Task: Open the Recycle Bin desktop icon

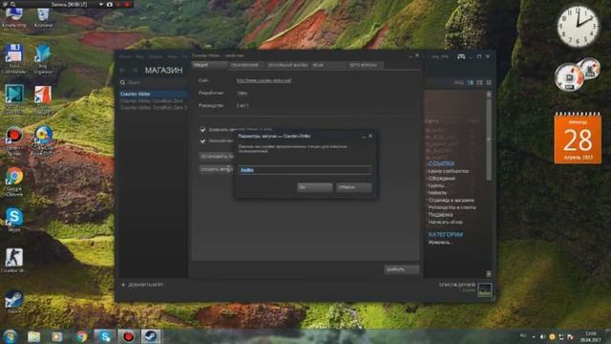Action: pyautogui.click(x=43, y=17)
